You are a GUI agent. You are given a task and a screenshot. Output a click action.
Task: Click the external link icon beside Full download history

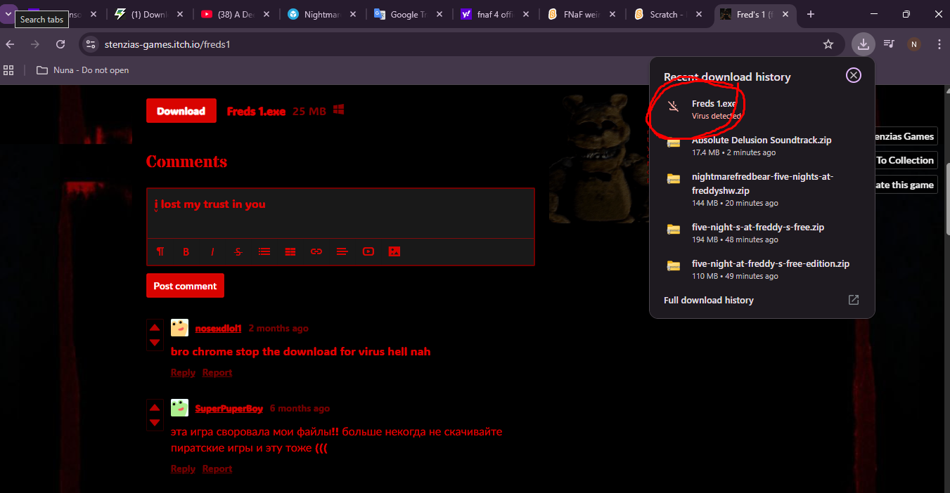tap(853, 300)
